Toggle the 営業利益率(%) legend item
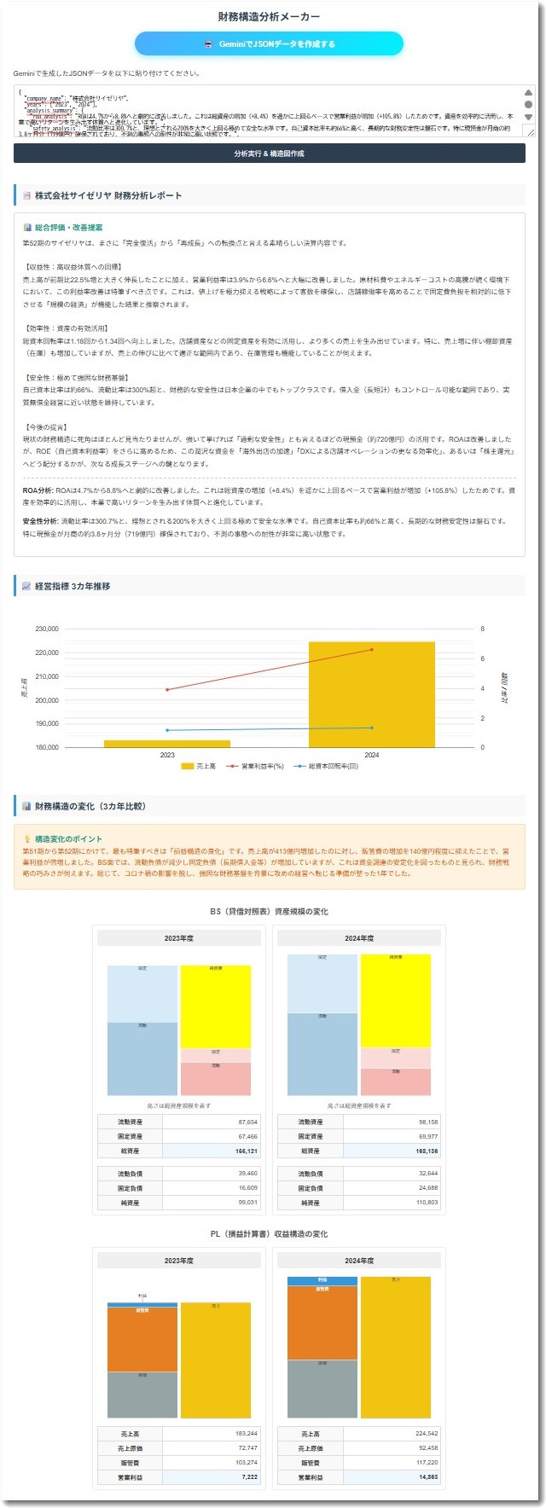 (x=254, y=766)
